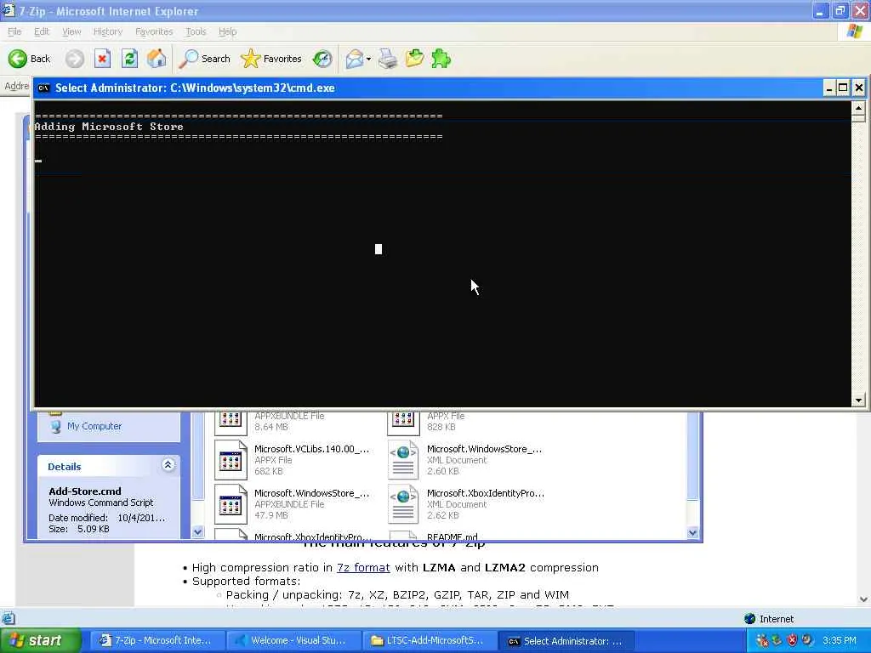Screen dimensions: 871x653
Task: Open the Help menu
Action: click(227, 31)
